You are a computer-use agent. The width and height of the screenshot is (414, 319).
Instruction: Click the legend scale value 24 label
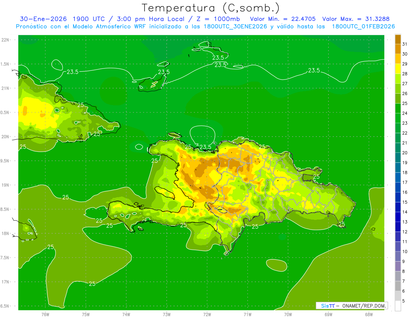[x=405, y=113]
